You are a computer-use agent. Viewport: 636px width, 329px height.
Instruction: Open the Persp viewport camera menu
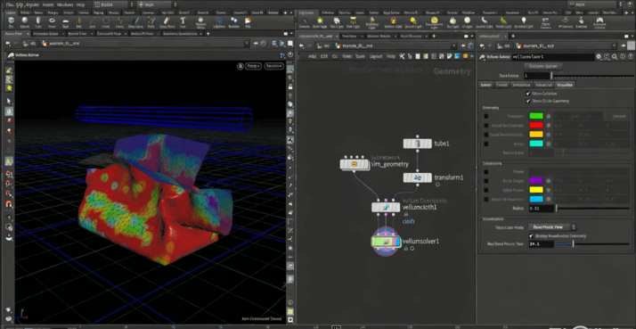click(x=253, y=66)
